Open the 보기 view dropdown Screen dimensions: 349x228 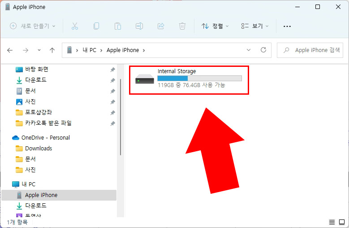[255, 26]
